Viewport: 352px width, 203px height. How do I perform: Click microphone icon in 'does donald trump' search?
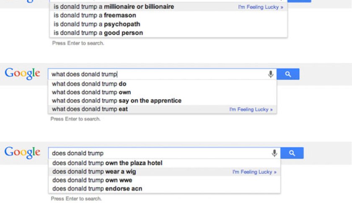click(274, 153)
